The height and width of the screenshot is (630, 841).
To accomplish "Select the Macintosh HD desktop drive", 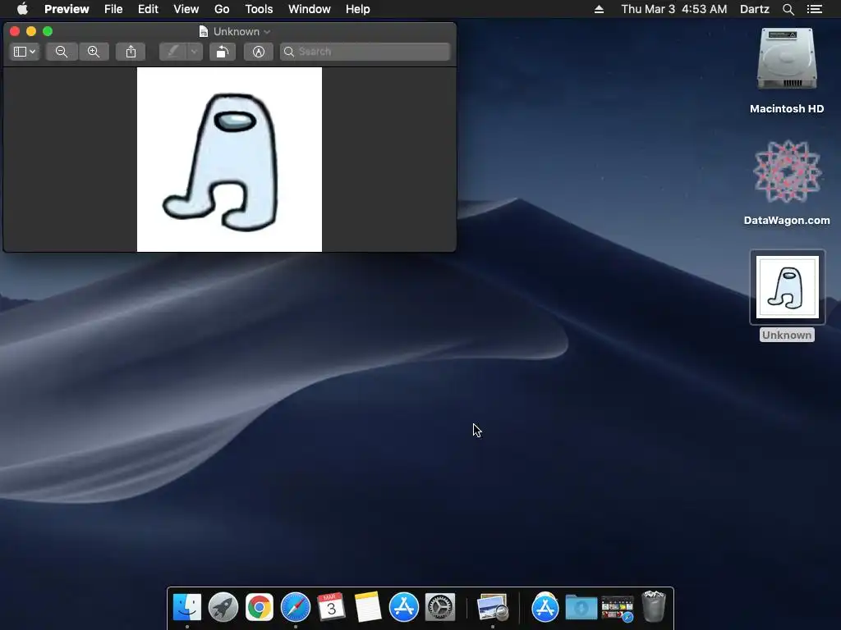I will coord(787,59).
